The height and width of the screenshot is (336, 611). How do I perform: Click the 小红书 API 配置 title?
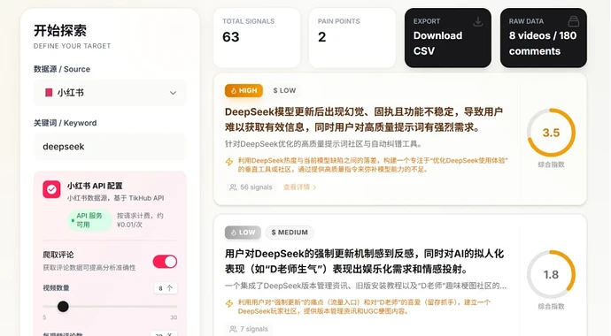pos(95,186)
